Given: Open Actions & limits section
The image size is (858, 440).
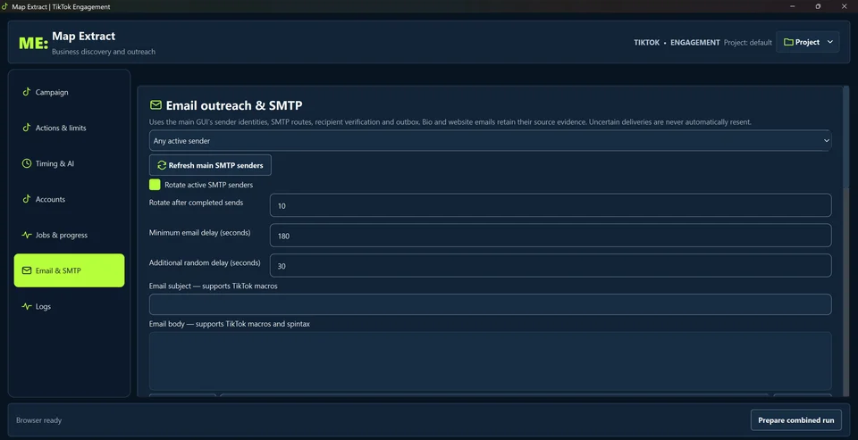Looking at the screenshot, I should point(69,128).
